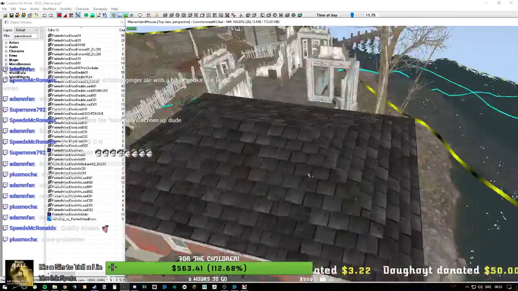Open the Character menu
The width and height of the screenshot is (518, 291).
[x=82, y=9]
